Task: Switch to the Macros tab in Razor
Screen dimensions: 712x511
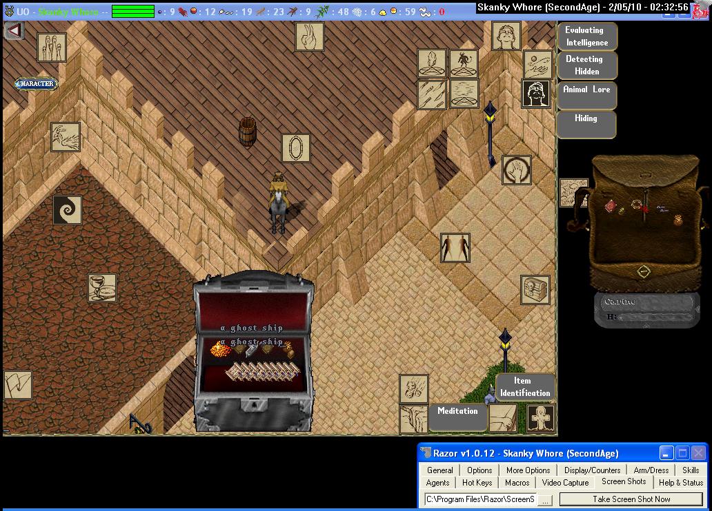Action: 517,483
